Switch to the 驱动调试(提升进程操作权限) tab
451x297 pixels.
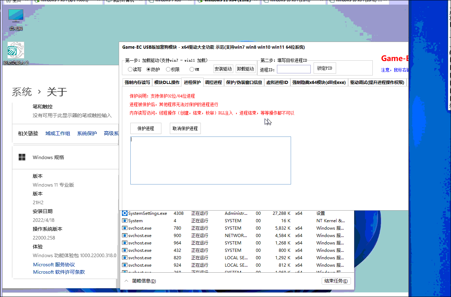point(377,83)
